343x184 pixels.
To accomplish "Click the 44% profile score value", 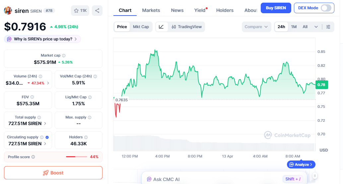I will click(94, 157).
